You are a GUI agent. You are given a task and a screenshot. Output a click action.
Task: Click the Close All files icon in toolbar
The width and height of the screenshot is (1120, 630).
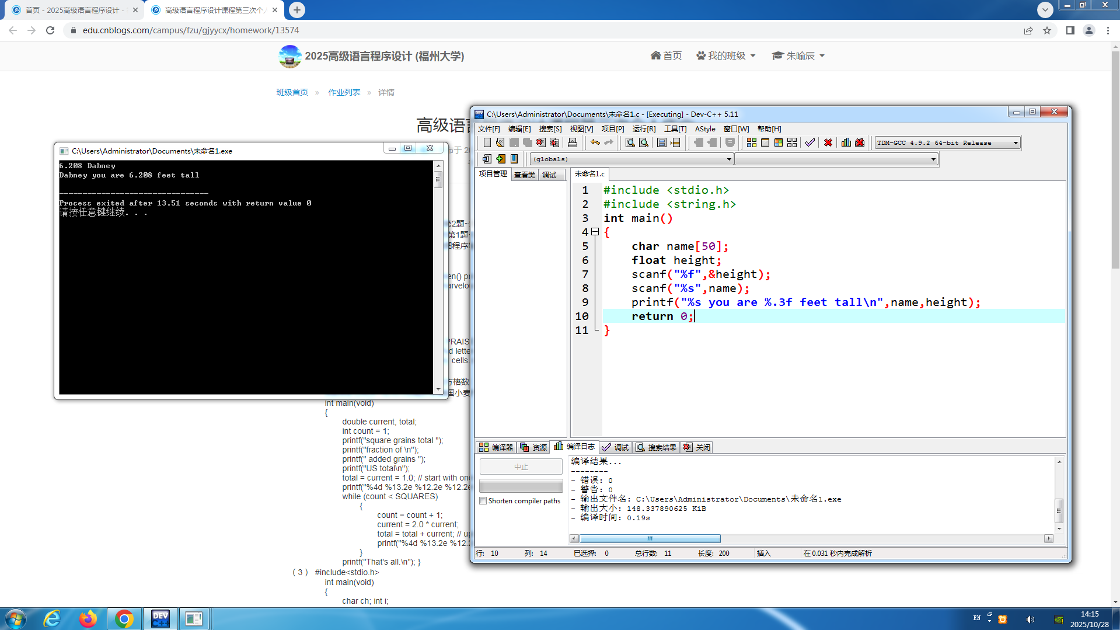click(554, 142)
